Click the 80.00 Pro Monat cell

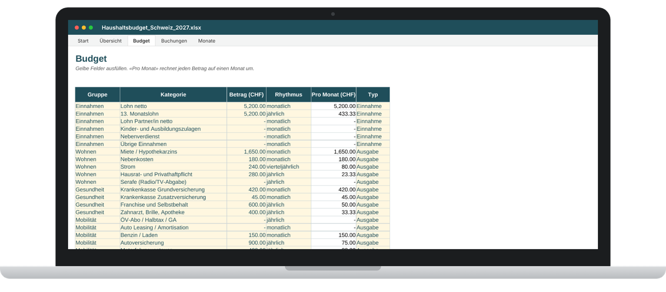click(x=333, y=167)
